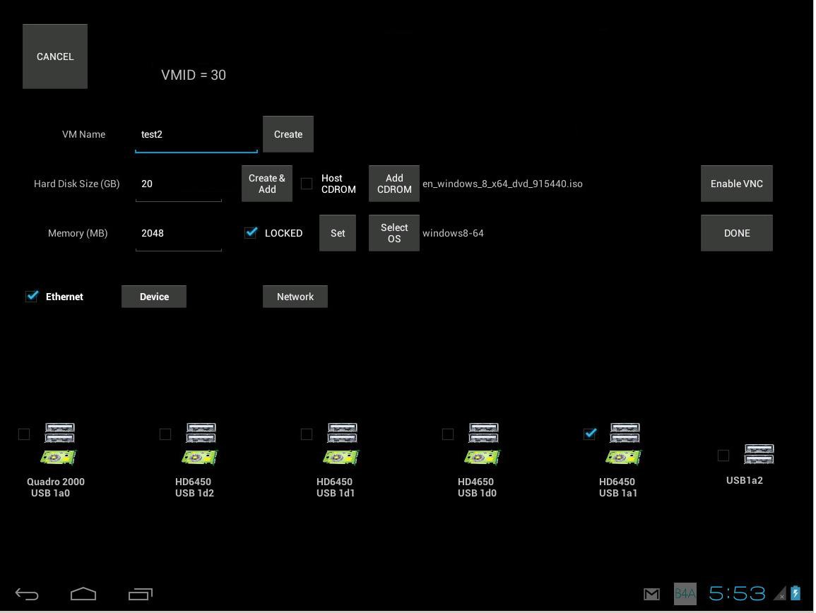Click the Quadro 2000 USB 1a0 label

click(x=56, y=487)
